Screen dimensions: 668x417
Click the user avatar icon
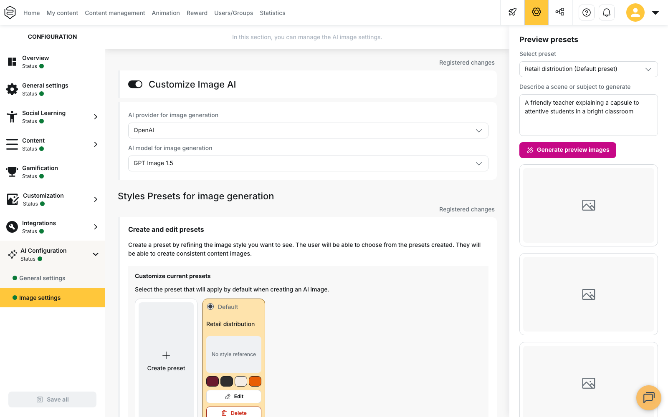click(x=635, y=13)
